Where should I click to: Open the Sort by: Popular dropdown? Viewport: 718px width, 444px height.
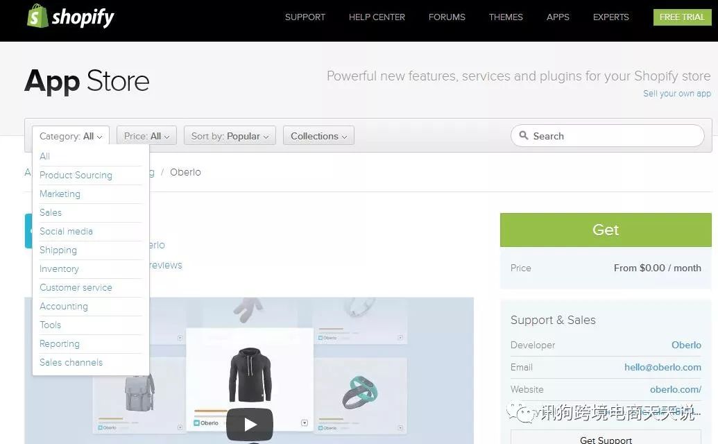tap(230, 136)
